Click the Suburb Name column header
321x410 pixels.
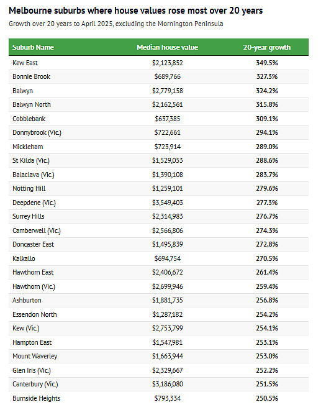33,47
